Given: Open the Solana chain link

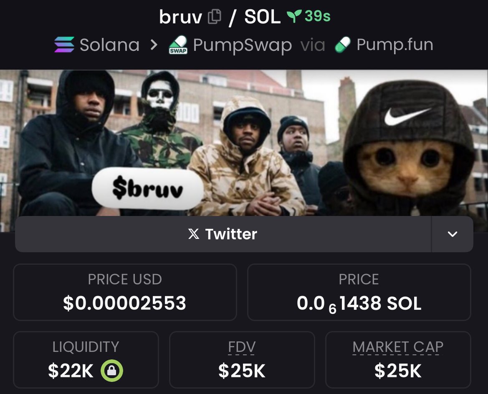Looking at the screenshot, I should [97, 45].
